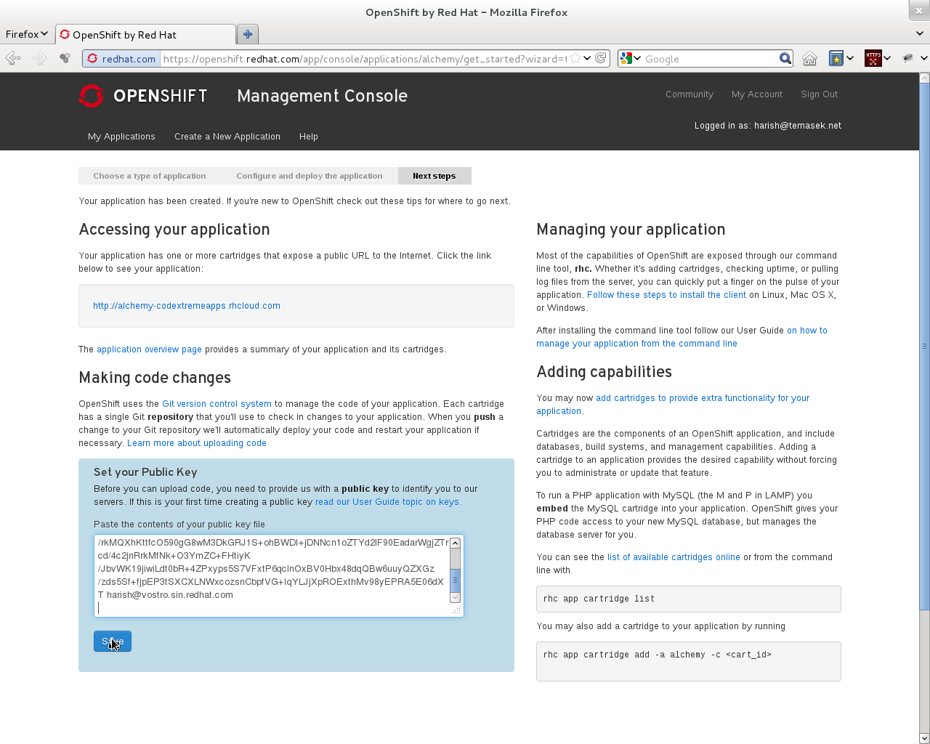Select the Choose a type of application step
Image resolution: width=930 pixels, height=744 pixels.
pos(150,176)
